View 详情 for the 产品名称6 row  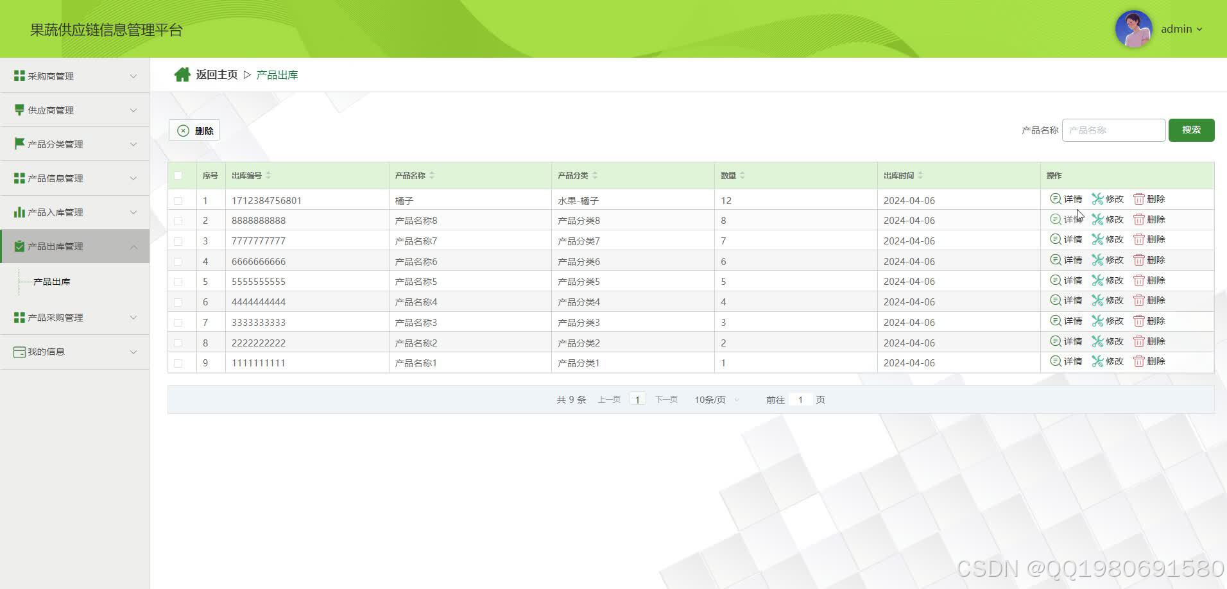[x=1066, y=260]
